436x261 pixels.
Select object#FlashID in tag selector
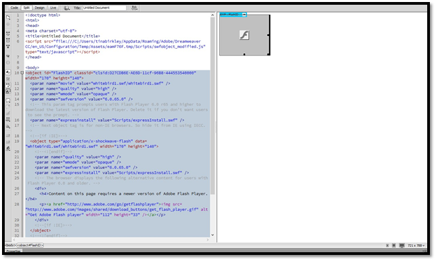pos(30,245)
